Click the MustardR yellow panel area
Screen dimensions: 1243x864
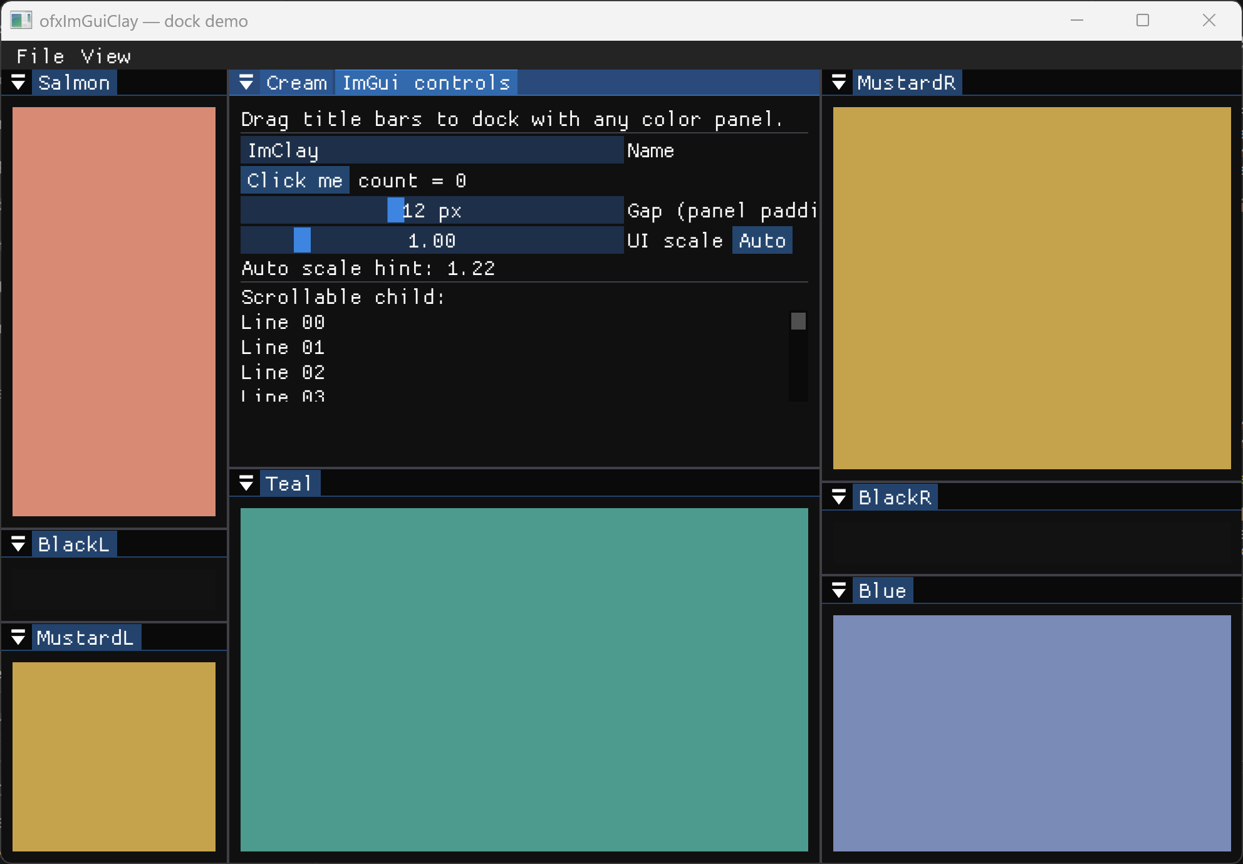coord(1032,288)
